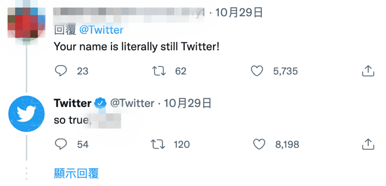
Task: Open the Twitter bird profile avatar
Action: (x=26, y=114)
